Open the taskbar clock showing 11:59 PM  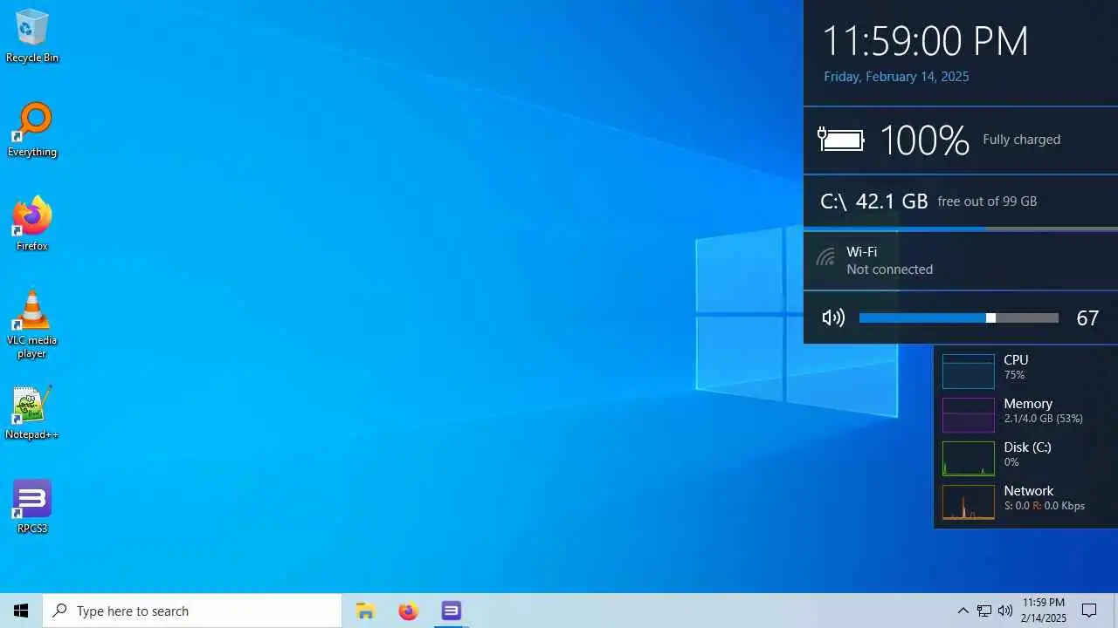pos(1044,611)
